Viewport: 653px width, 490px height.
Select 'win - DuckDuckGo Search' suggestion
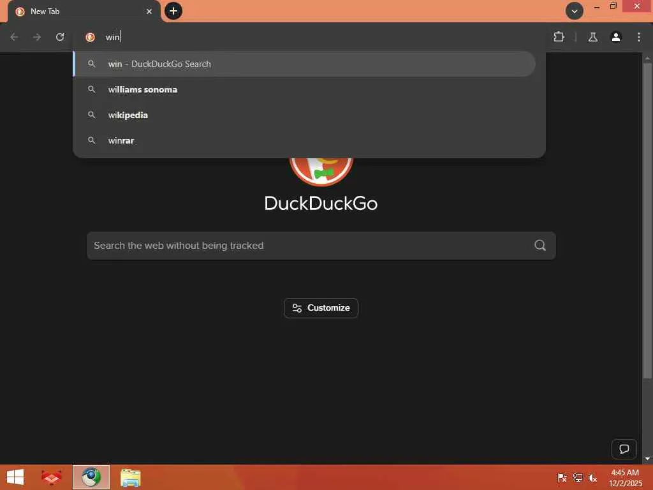(x=304, y=64)
